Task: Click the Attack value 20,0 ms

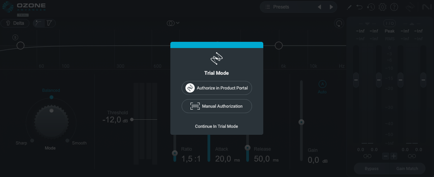Action: coord(228,159)
